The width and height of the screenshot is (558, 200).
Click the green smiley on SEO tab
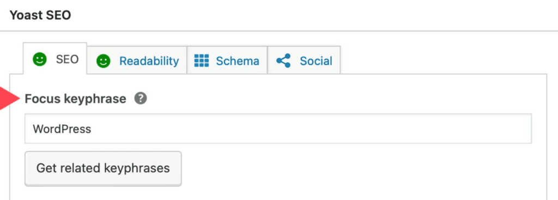[39, 59]
